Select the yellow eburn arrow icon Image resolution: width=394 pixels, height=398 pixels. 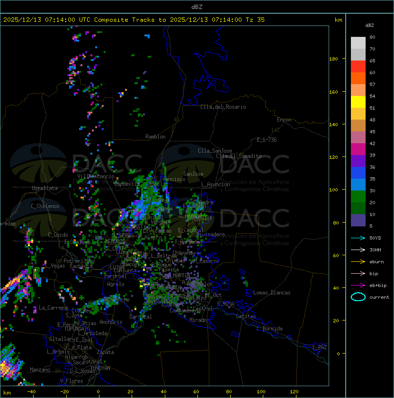[x=358, y=262]
